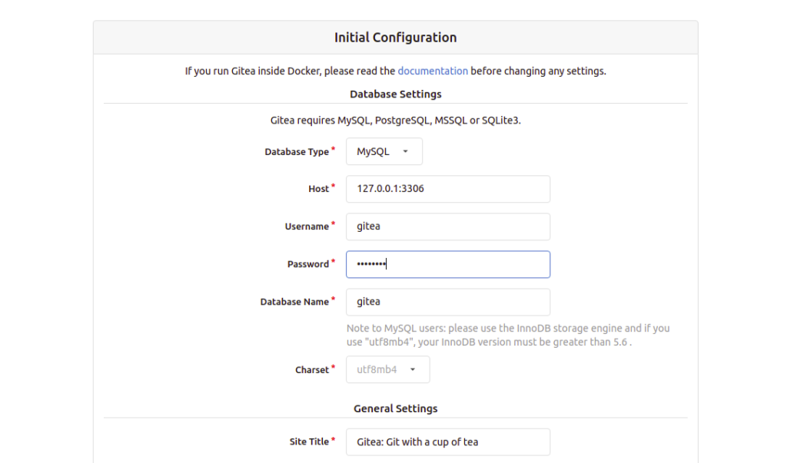Click the General Settings section heading
The width and height of the screenshot is (787, 463).
click(x=396, y=408)
